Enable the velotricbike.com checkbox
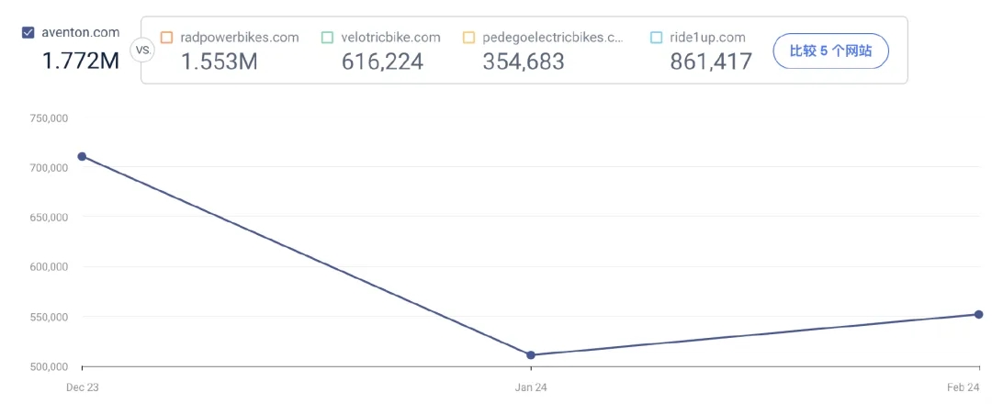 (x=327, y=38)
